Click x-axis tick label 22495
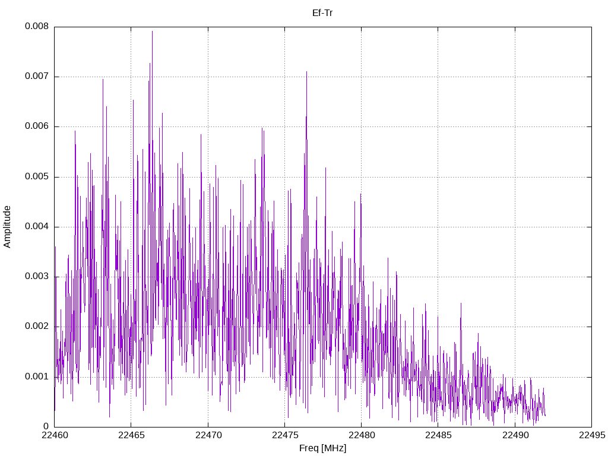608x456 pixels. click(592, 435)
